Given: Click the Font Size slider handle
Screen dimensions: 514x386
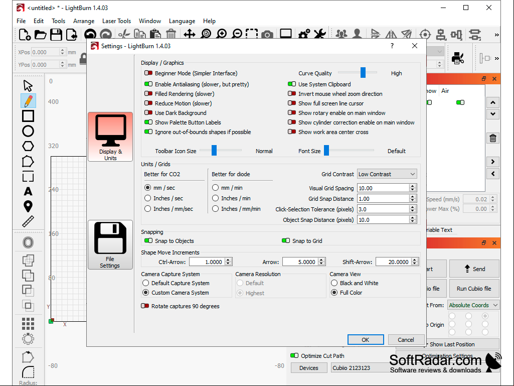Looking at the screenshot, I should click(326, 150).
